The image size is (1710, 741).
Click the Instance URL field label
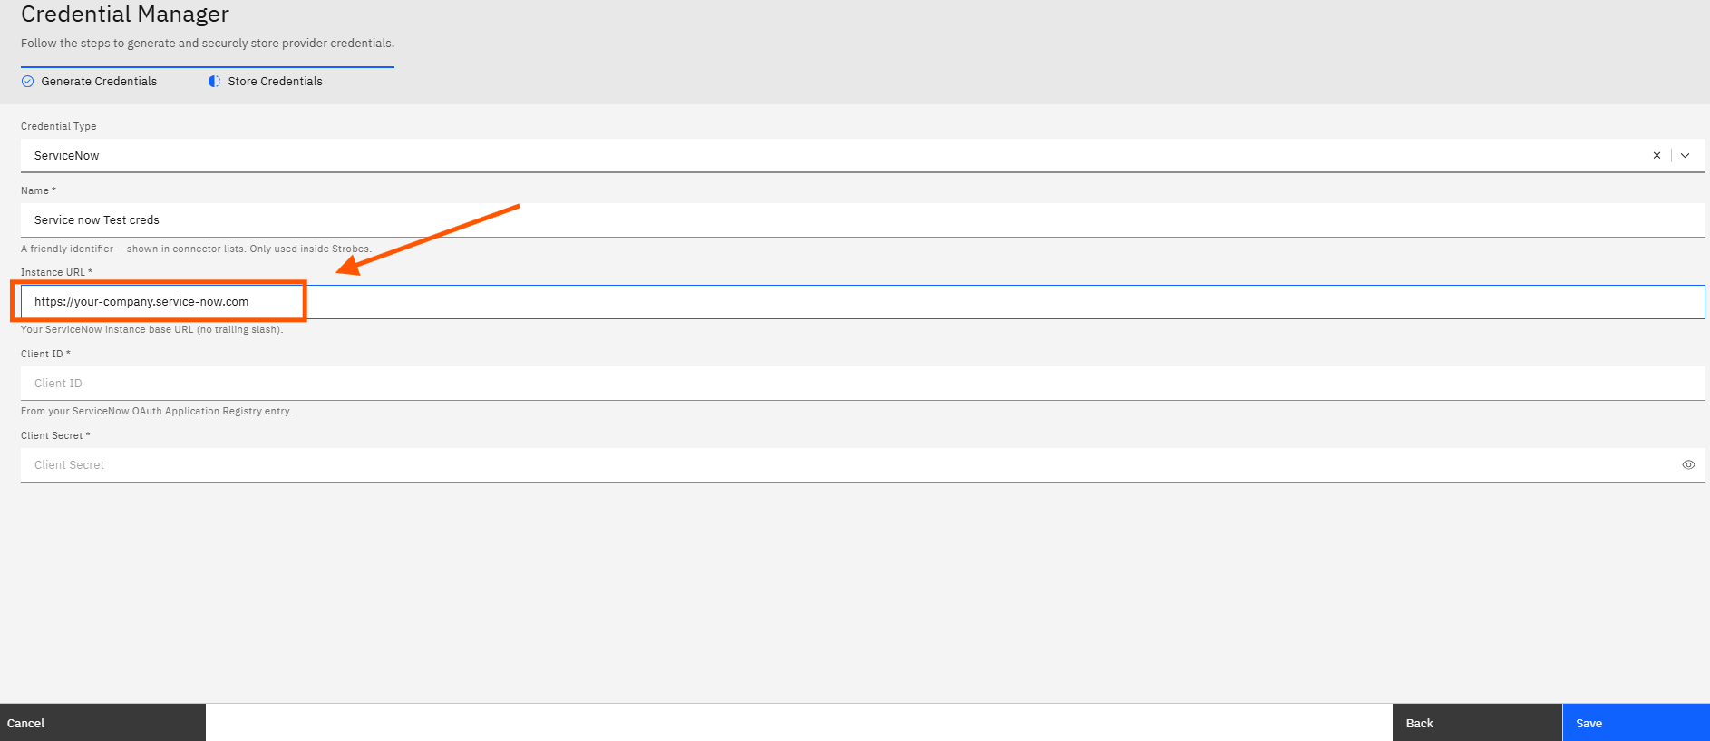[x=56, y=272]
